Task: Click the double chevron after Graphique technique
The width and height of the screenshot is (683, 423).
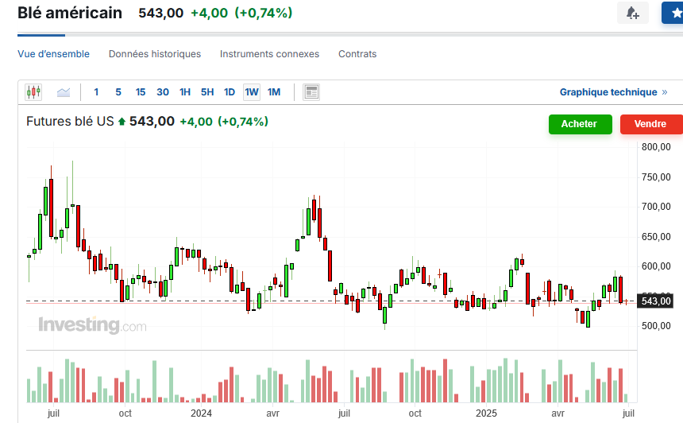Action: pyautogui.click(x=665, y=92)
